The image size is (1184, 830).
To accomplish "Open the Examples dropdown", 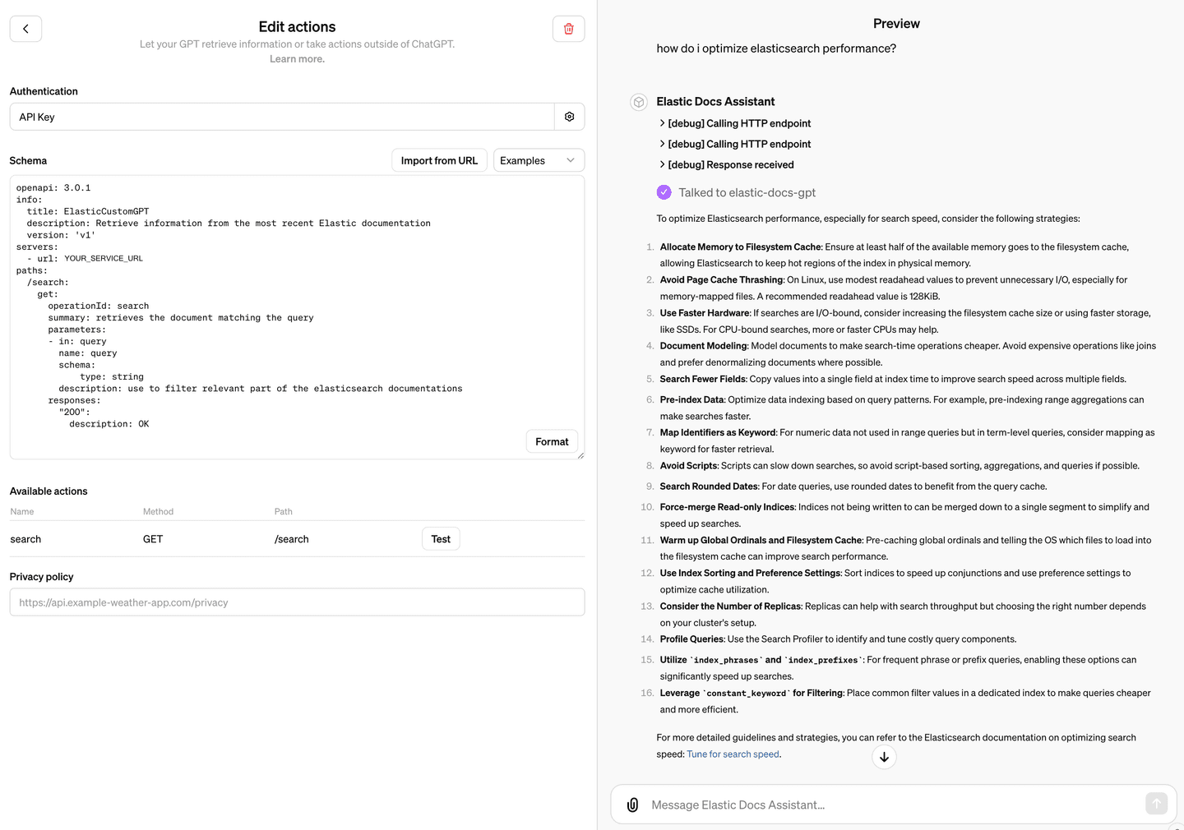I will [539, 159].
